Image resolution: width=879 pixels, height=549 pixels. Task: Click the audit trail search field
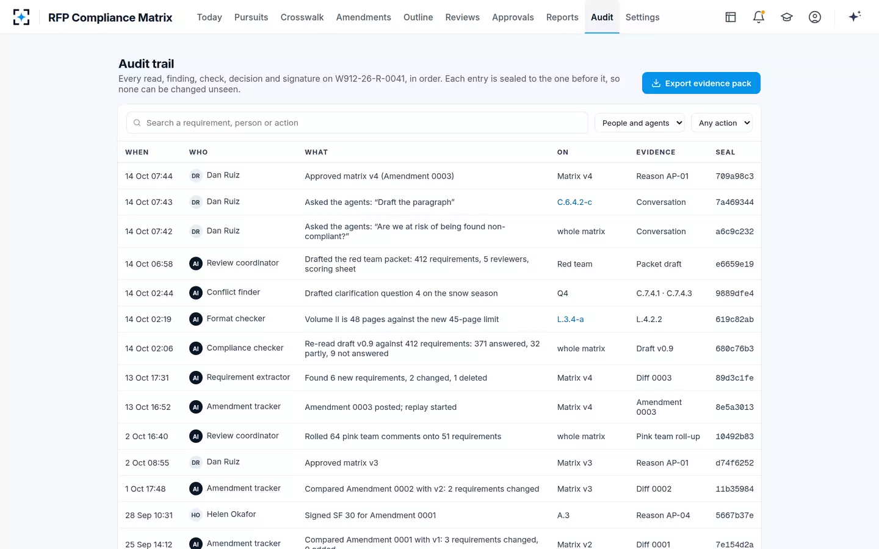coord(357,123)
